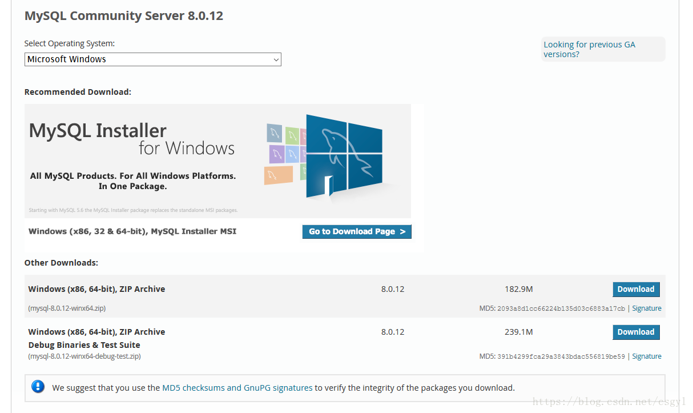Open the Select Operating System dropdown
Screen dimensions: 693x413
pyautogui.click(x=152, y=59)
